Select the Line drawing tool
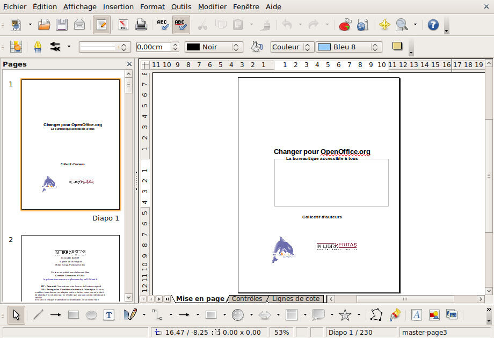 coord(38,315)
